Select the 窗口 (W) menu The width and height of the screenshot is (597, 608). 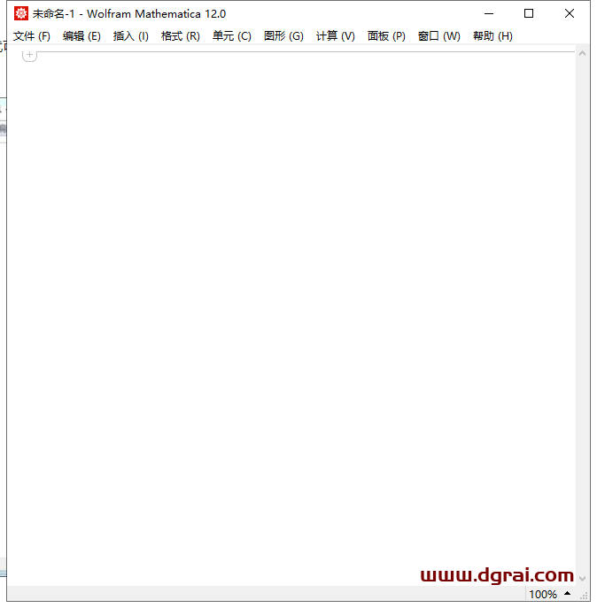[439, 36]
